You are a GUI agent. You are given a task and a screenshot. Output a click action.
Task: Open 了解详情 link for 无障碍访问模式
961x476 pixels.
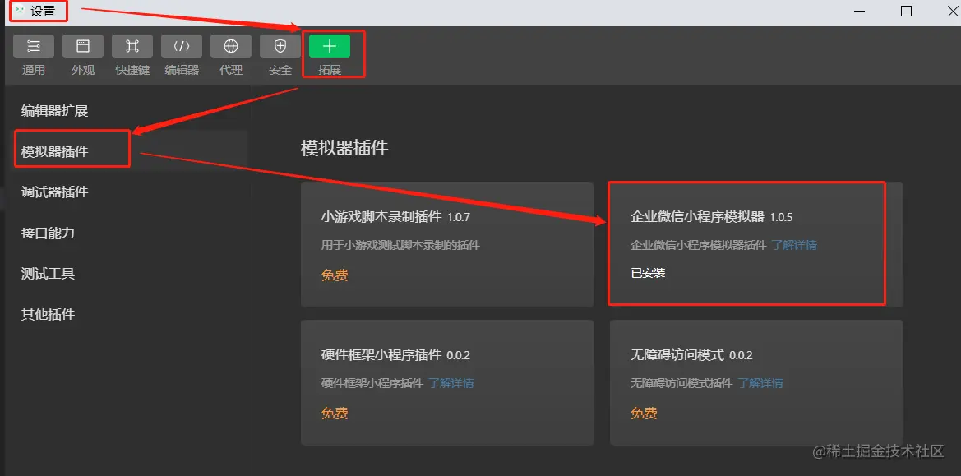point(760,383)
